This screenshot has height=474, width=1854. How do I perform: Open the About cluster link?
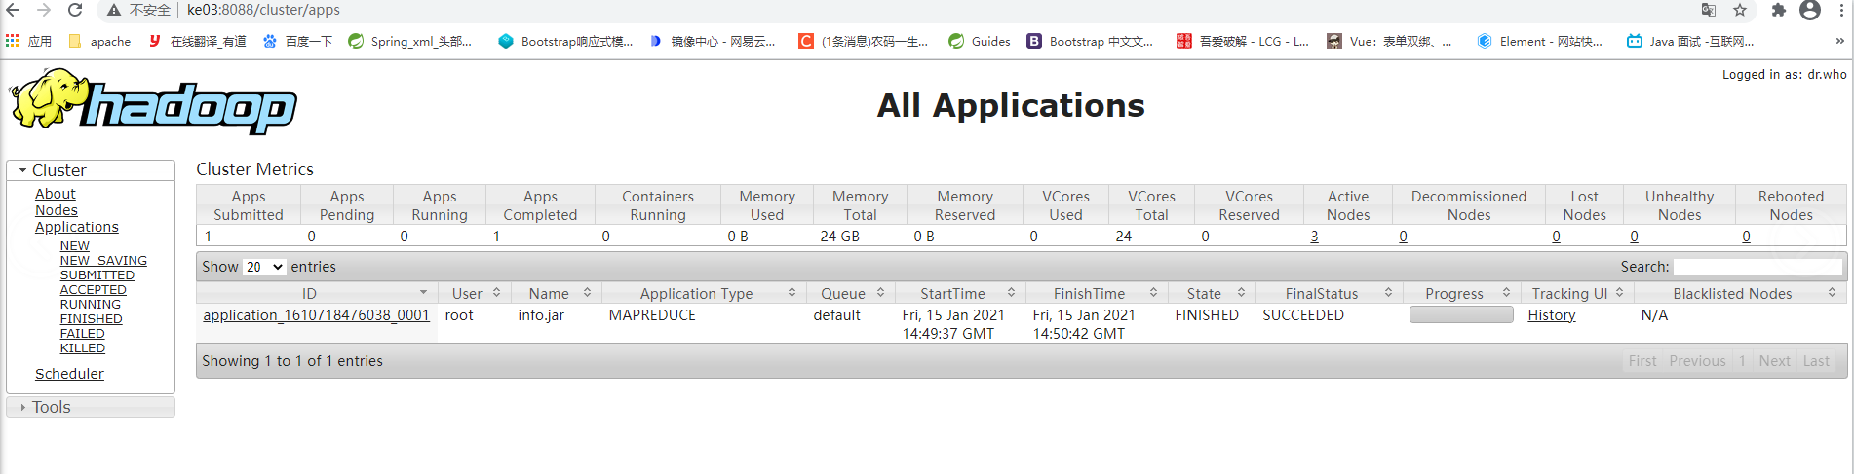click(x=56, y=194)
